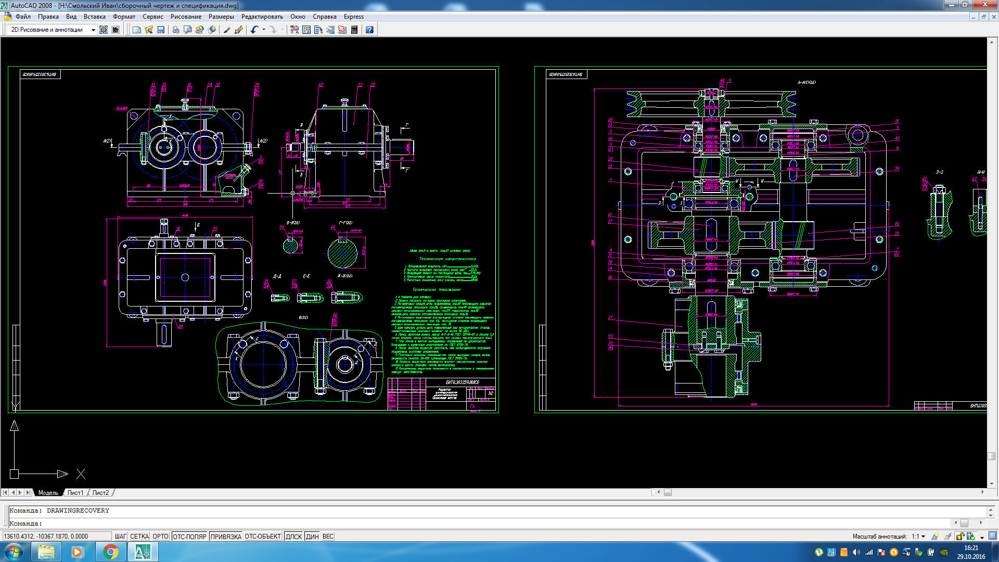
Task: Click CAD standards status icon
Action: pos(970,537)
